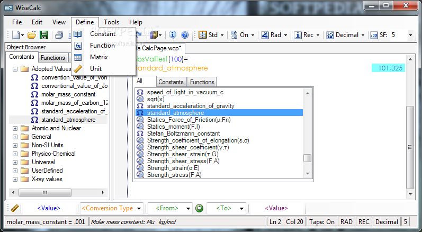Viewport: 422px width, 232px height.
Task: Click the SF significant figures icon
Action: click(x=374, y=35)
